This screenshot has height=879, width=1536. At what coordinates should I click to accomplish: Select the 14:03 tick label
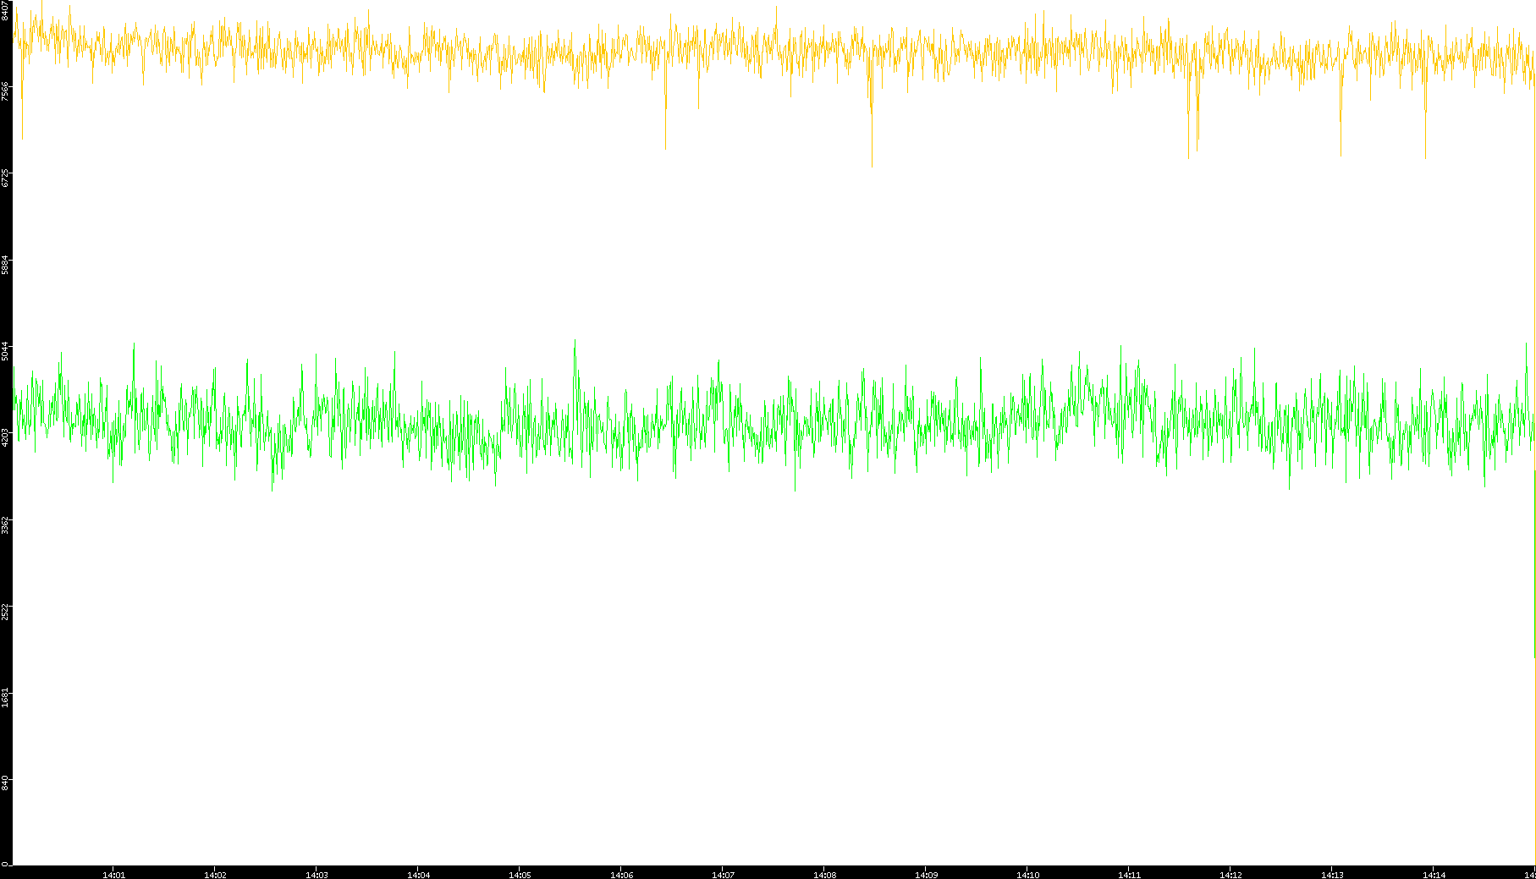click(x=317, y=875)
